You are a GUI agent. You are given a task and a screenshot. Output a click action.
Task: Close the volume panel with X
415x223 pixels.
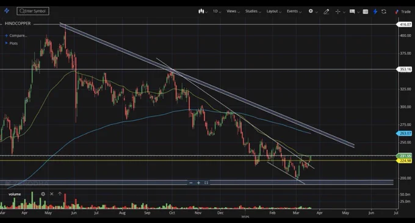(52, 194)
